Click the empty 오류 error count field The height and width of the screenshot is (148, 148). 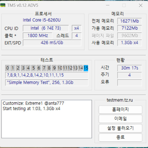[129, 83]
